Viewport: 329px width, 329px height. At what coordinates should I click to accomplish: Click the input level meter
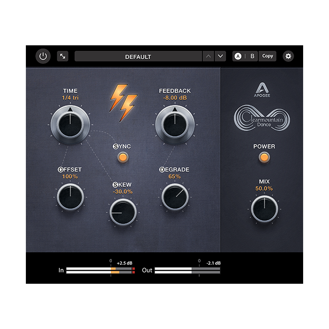pos(99,270)
